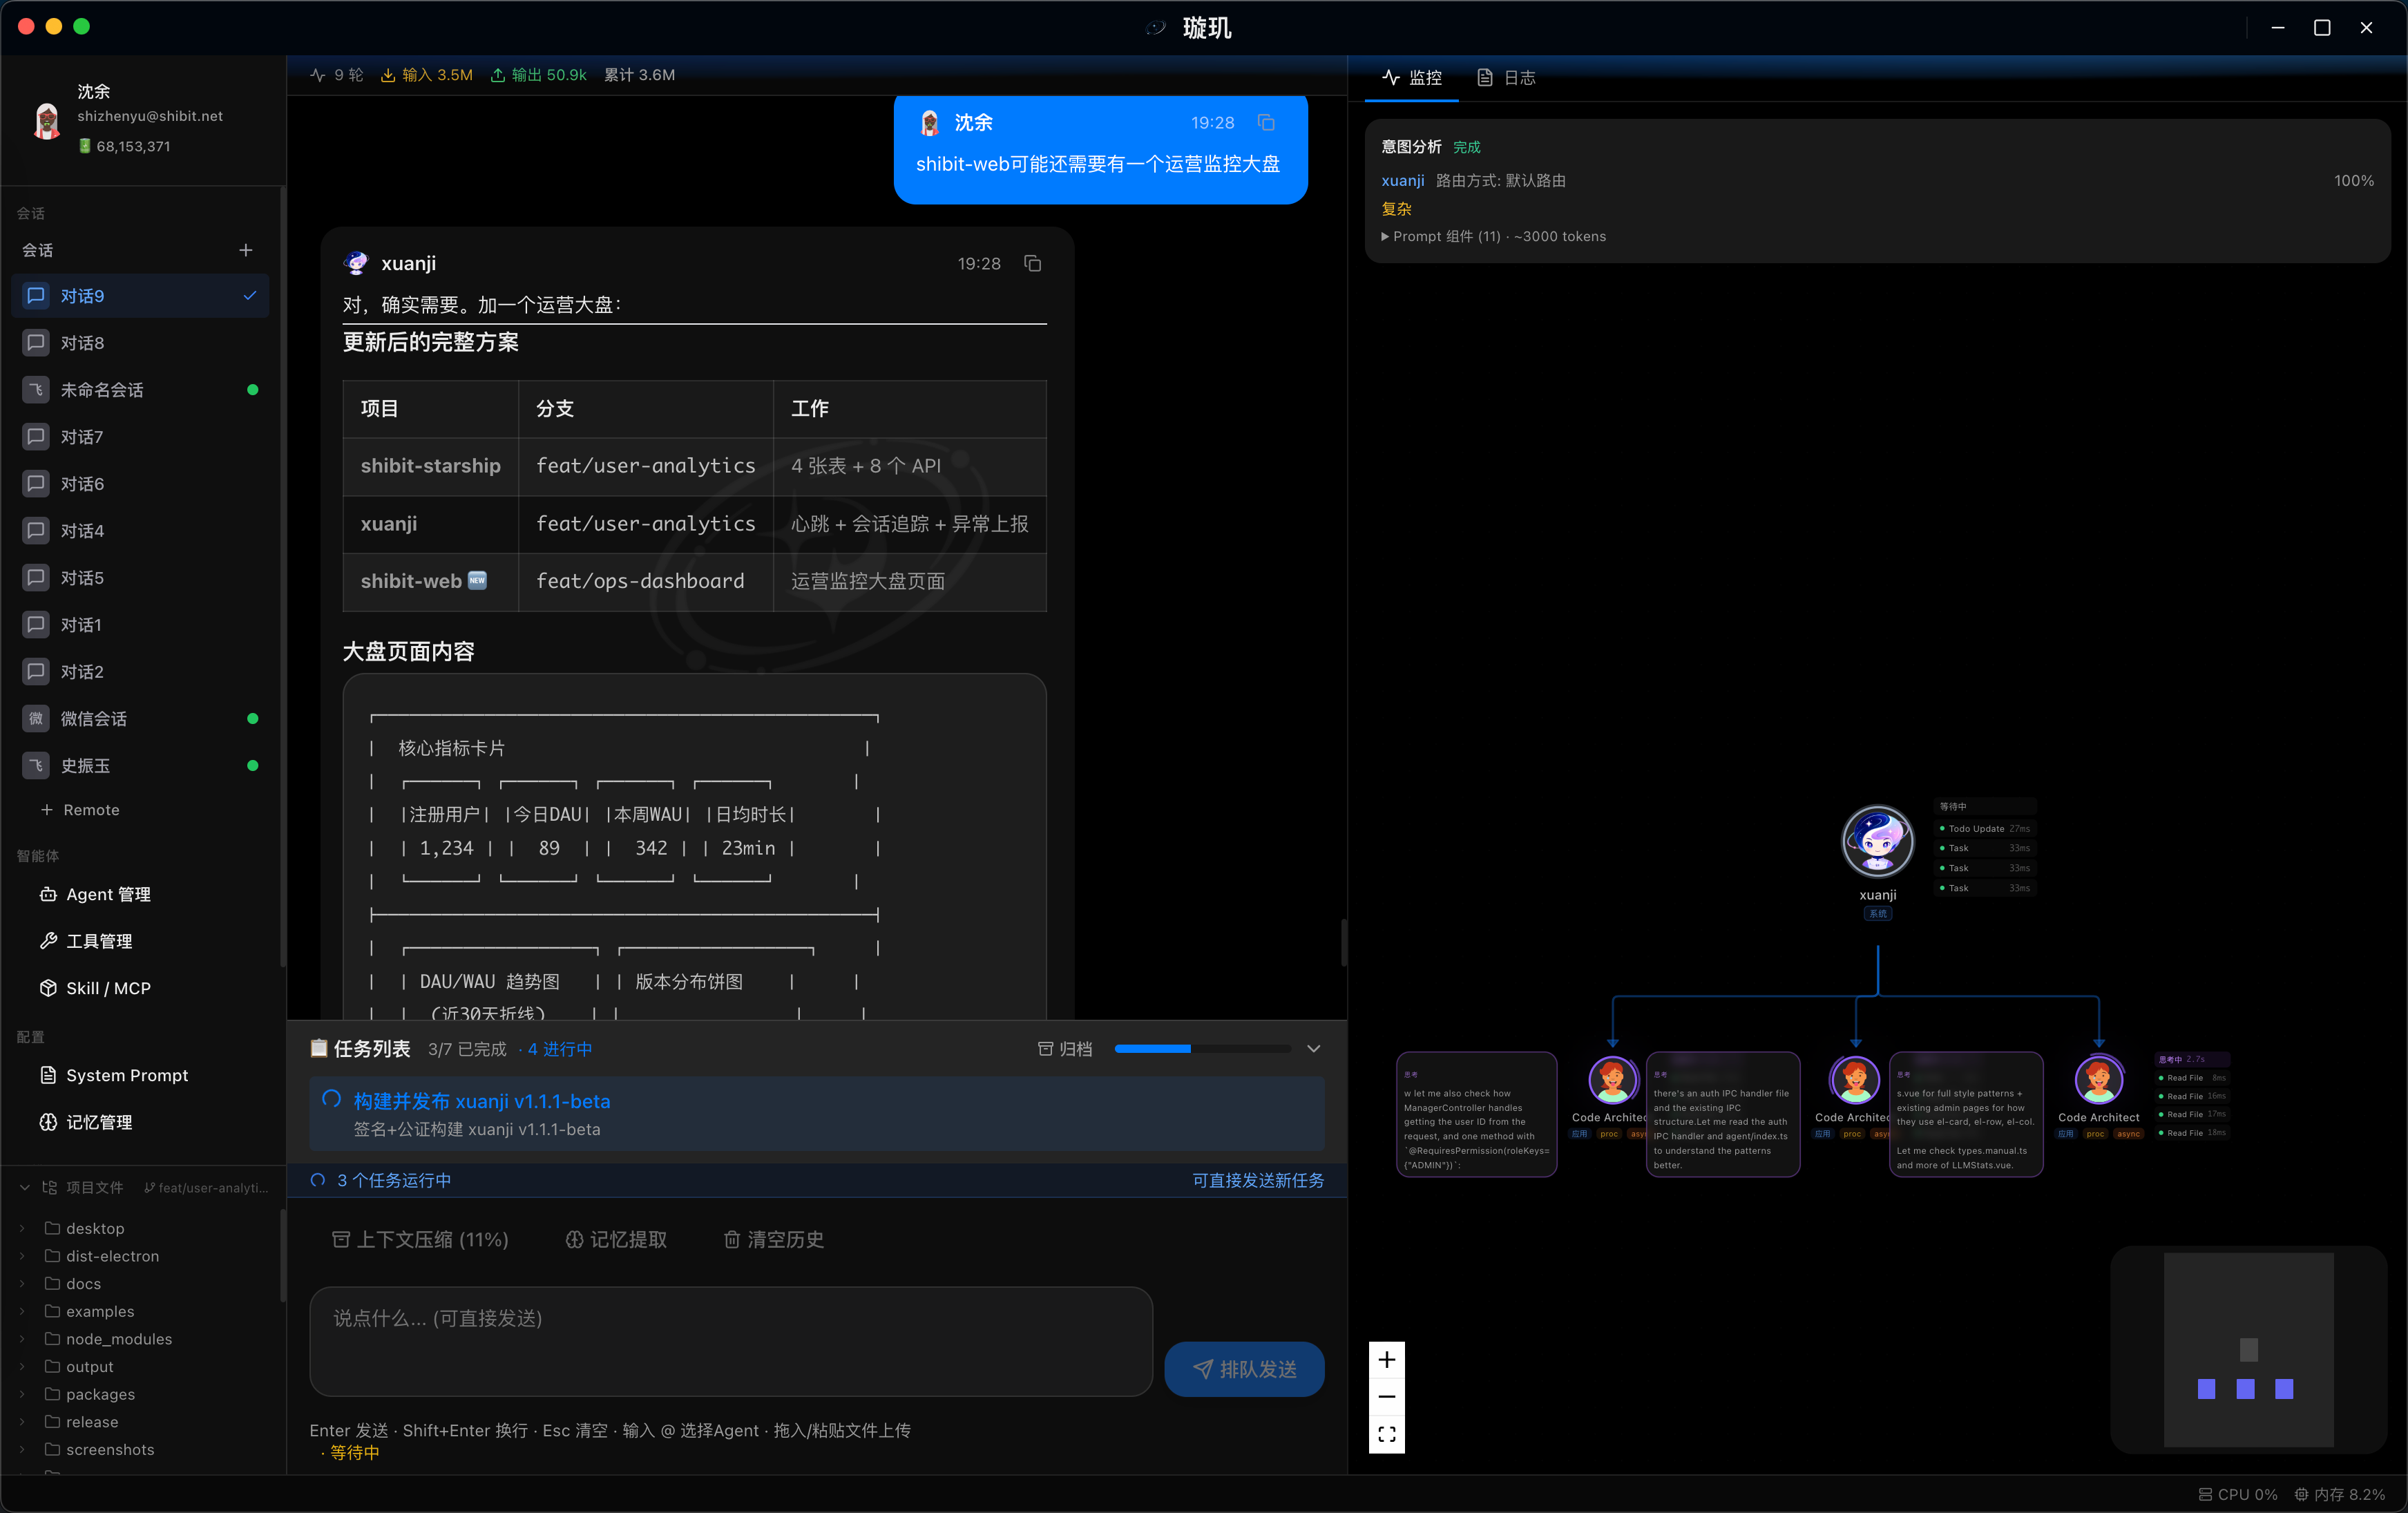Viewport: 2408px width, 1513px height.
Task: Select 微信会话 conversation
Action: [141, 719]
